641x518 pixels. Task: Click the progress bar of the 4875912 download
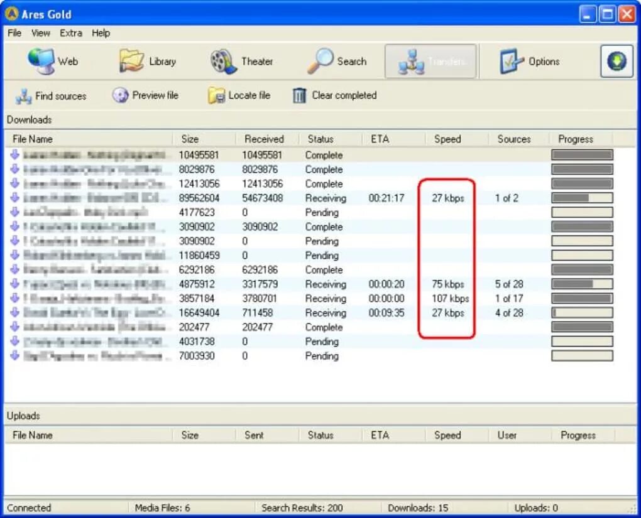coord(582,284)
